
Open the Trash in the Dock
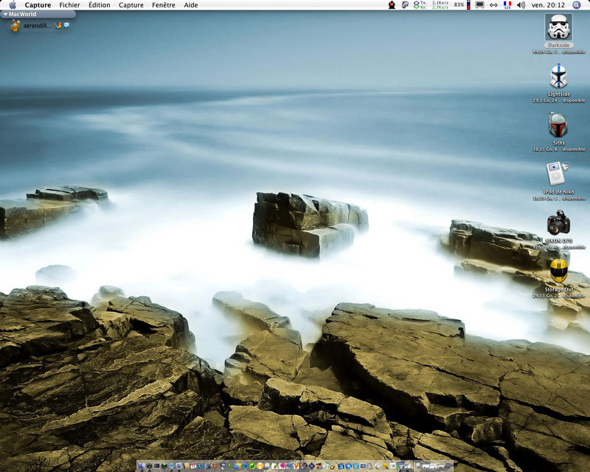tap(448, 466)
